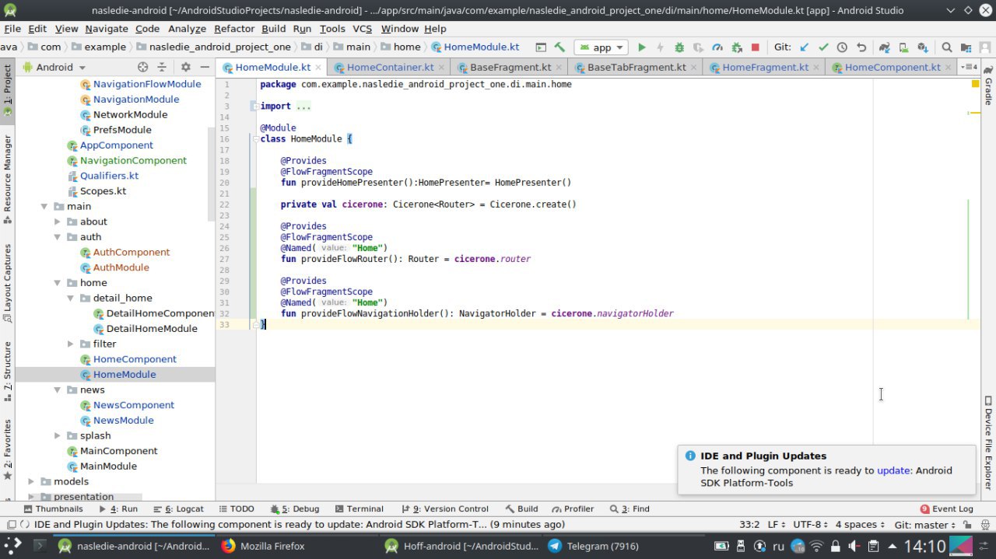This screenshot has height=559, width=996.
Task: Click the Git update project arrow icon
Action: point(805,47)
